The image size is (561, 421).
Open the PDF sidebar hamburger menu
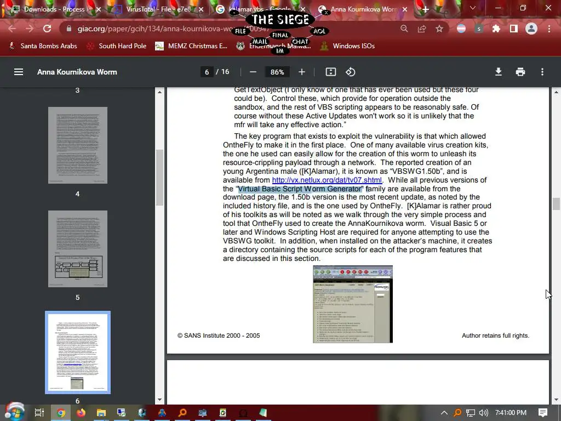pyautogui.click(x=19, y=72)
